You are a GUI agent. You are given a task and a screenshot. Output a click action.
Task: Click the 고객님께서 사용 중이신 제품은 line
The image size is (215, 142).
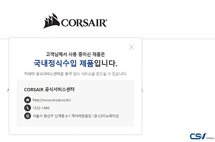click(76, 54)
